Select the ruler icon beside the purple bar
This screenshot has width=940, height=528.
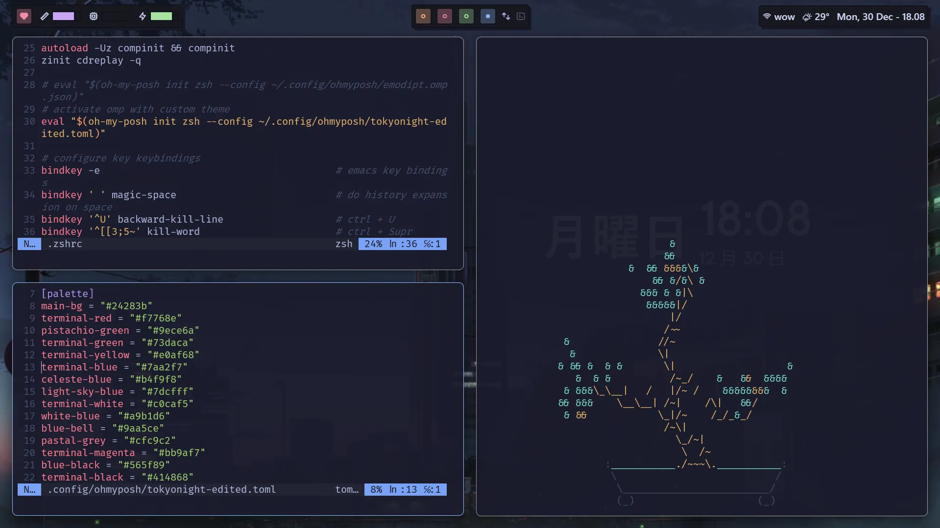44,16
